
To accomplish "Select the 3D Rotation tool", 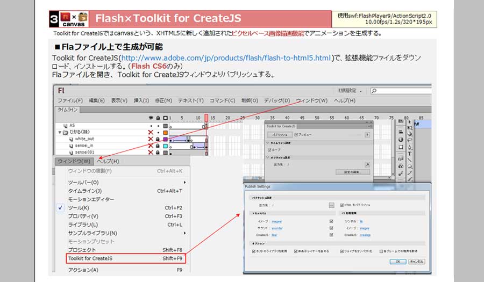I will pyautogui.click(x=410, y=134).
